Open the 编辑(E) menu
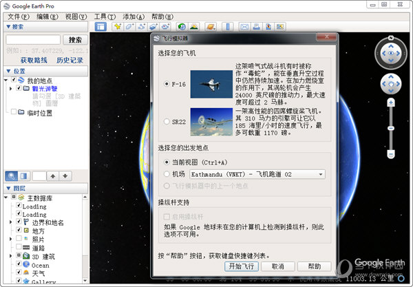The width and height of the screenshot is (413, 287). [47, 17]
